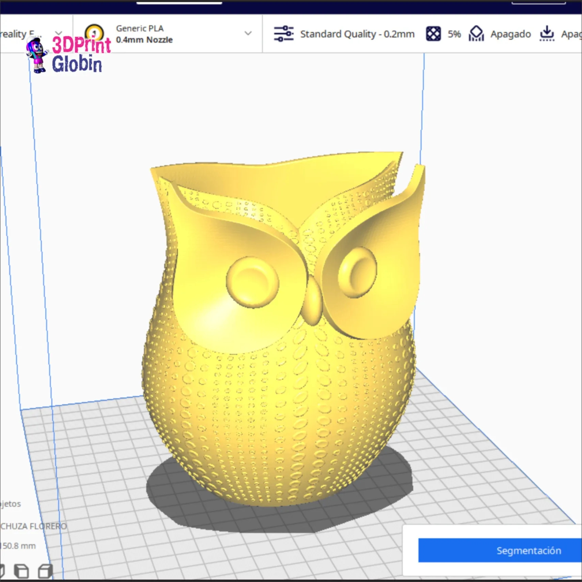Viewport: 582px width, 582px height.
Task: Click the infill pattern icon
Action: click(x=433, y=34)
